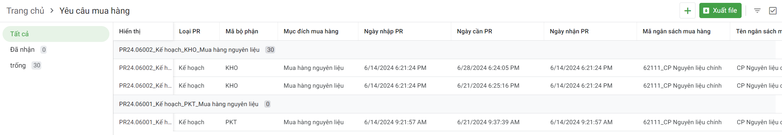Click the Mã ngân sách mua hàng header
This screenshot has height=135, width=782.
coord(676,31)
